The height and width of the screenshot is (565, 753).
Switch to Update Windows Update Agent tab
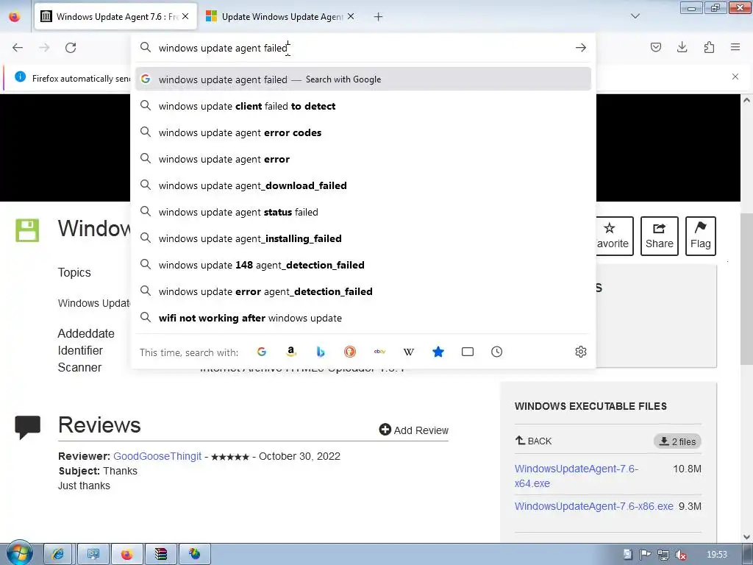(x=280, y=16)
